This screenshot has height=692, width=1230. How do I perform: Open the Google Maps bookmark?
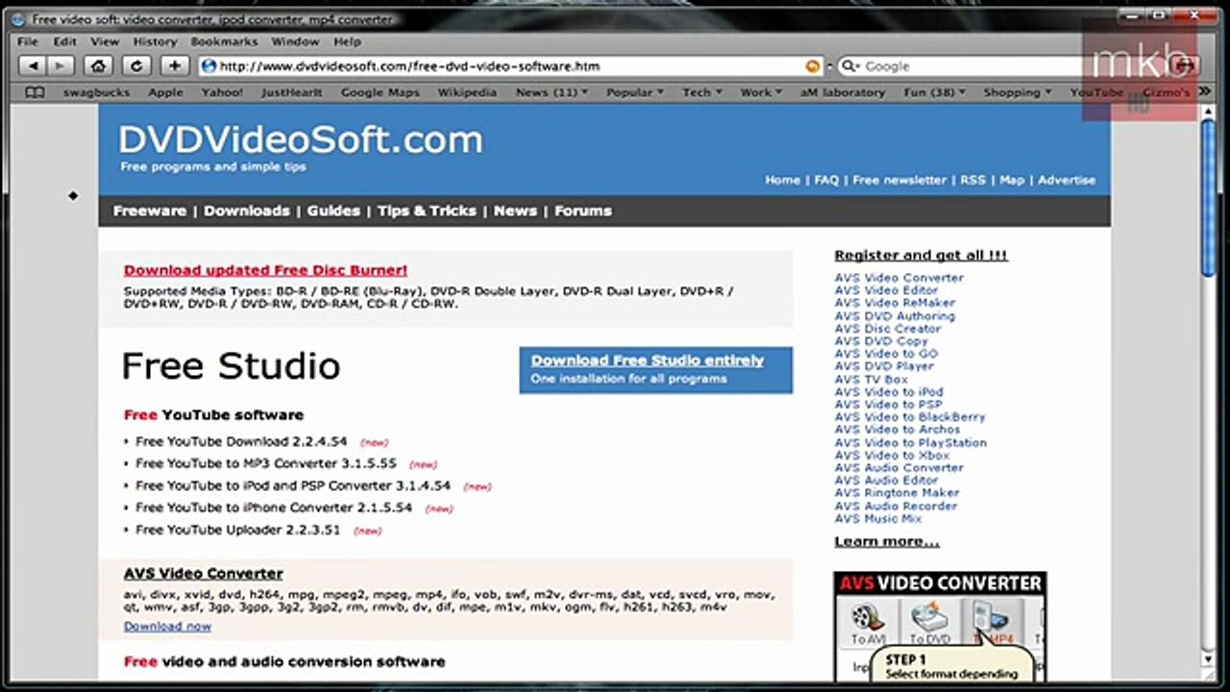coord(381,92)
